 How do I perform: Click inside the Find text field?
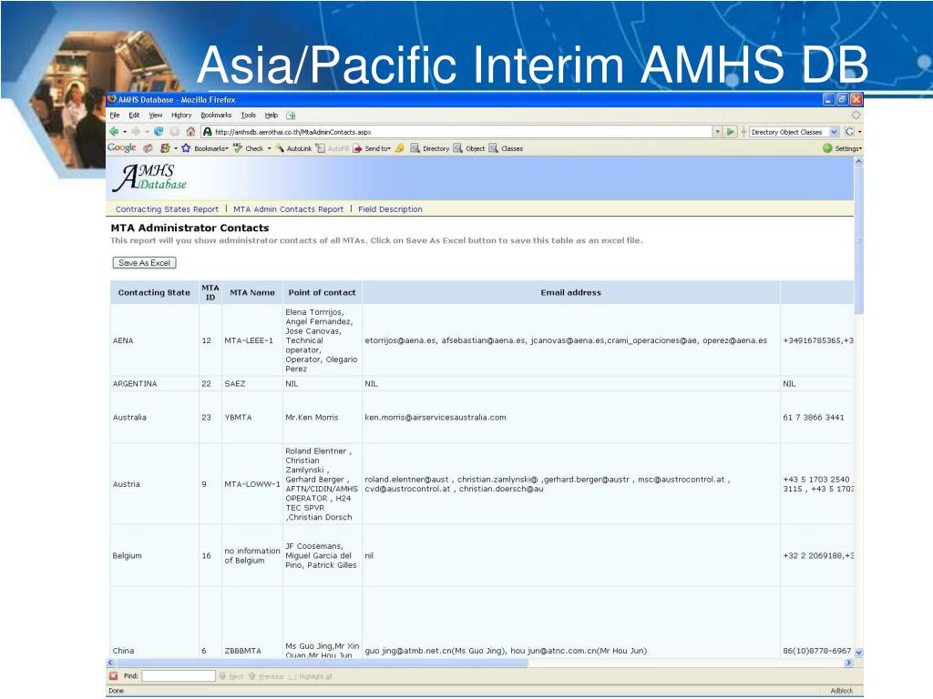[x=179, y=676]
